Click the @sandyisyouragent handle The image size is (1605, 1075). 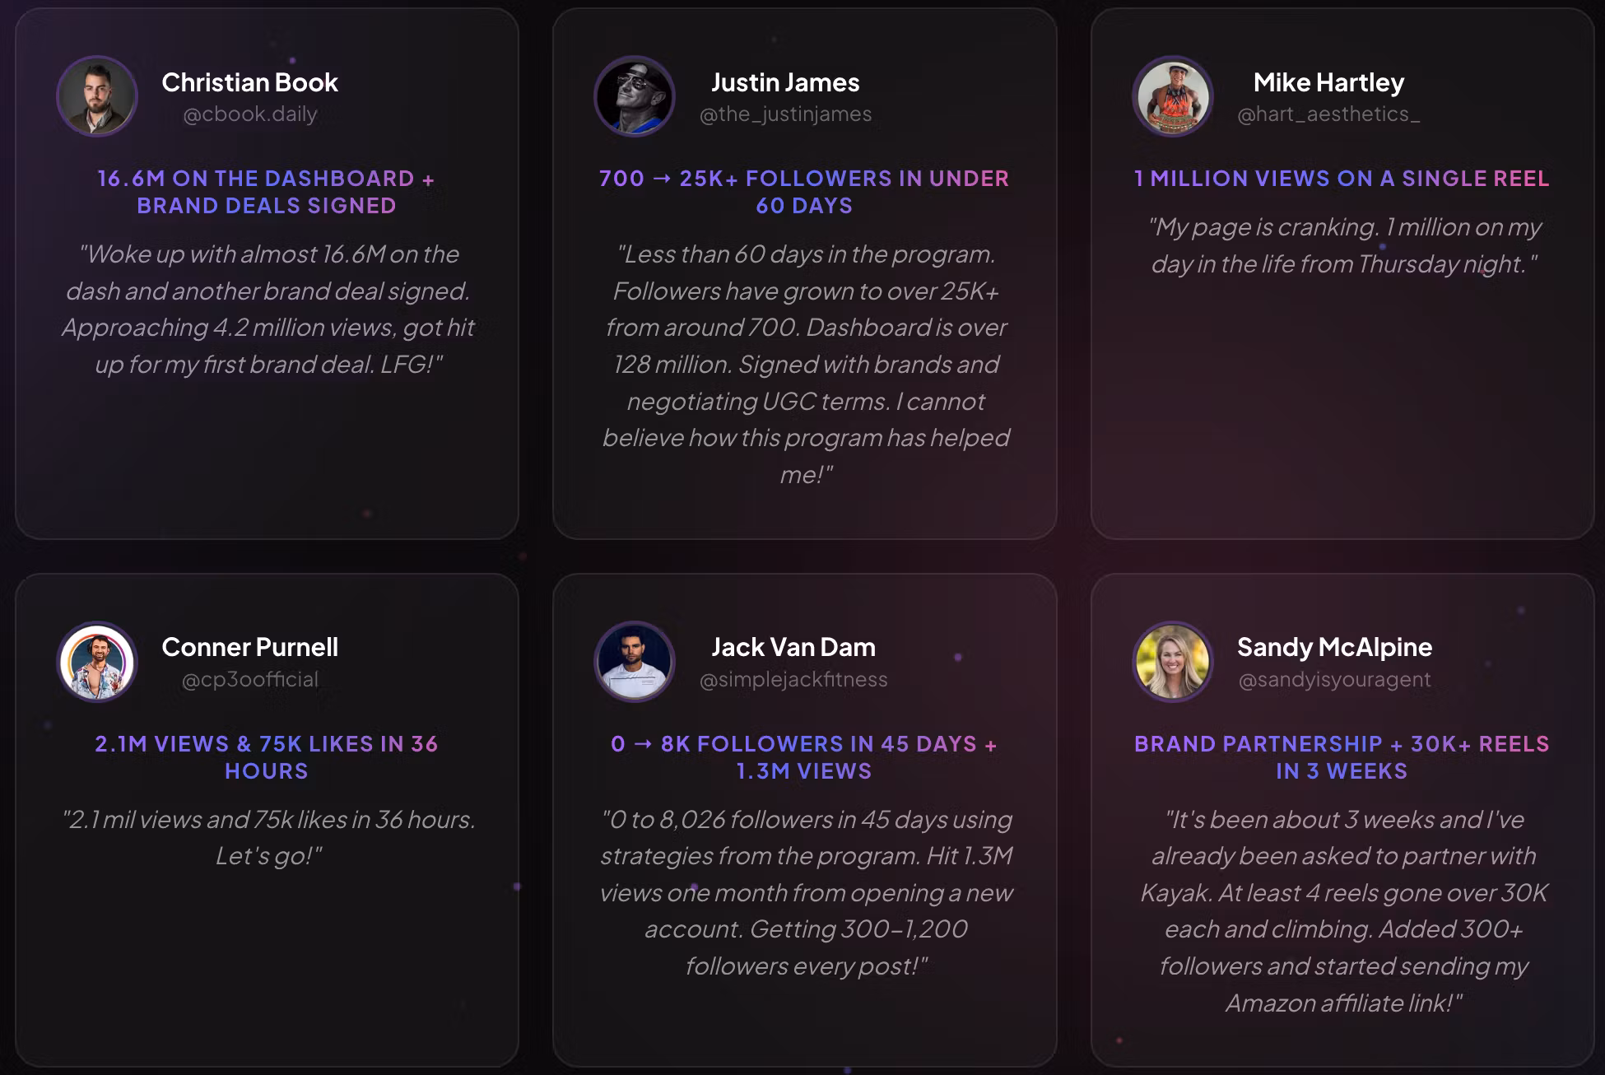[1334, 680]
